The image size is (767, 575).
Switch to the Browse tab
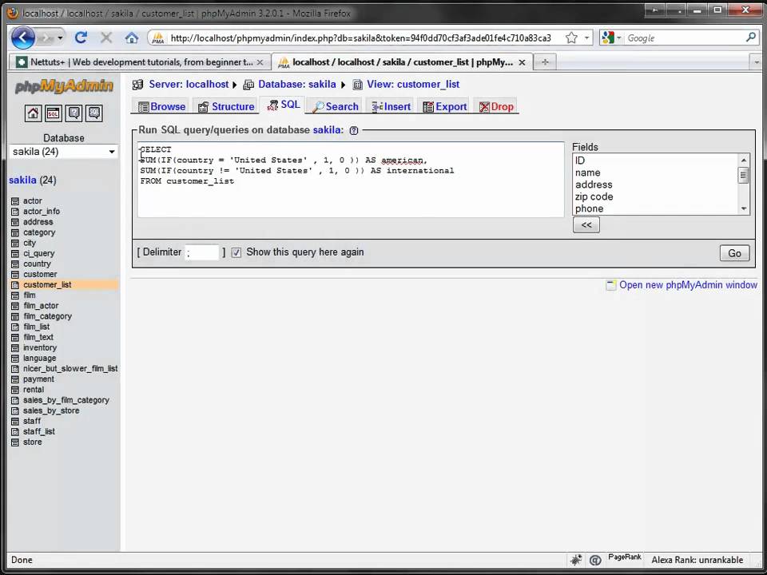[162, 106]
